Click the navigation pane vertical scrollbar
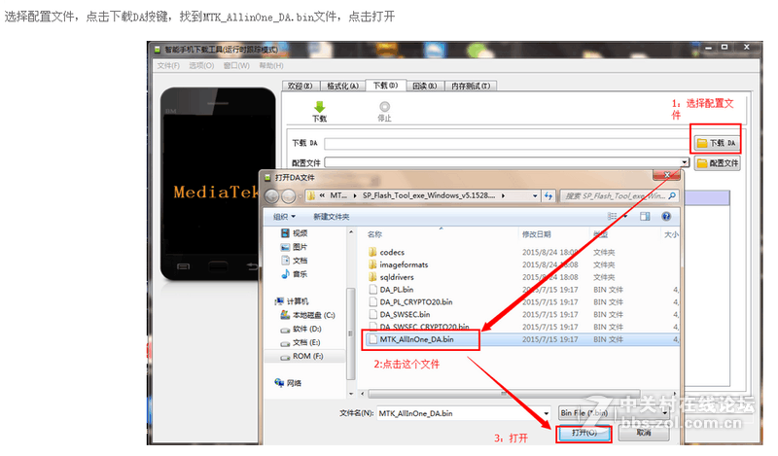 350,333
